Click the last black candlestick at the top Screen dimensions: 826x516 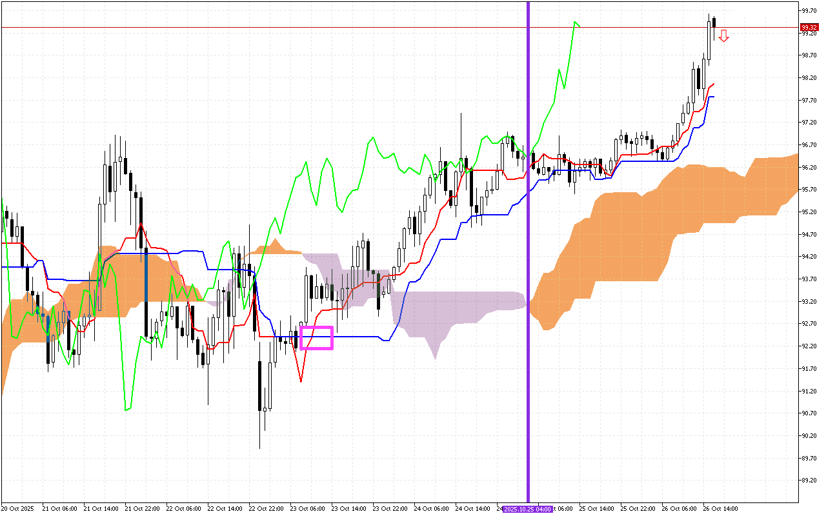714,23
